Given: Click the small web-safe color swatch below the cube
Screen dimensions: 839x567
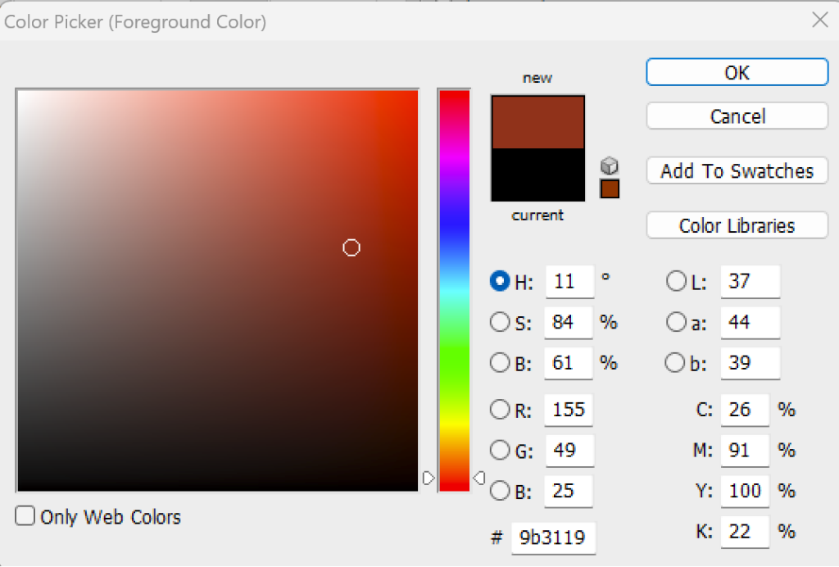Looking at the screenshot, I should coord(609,189).
